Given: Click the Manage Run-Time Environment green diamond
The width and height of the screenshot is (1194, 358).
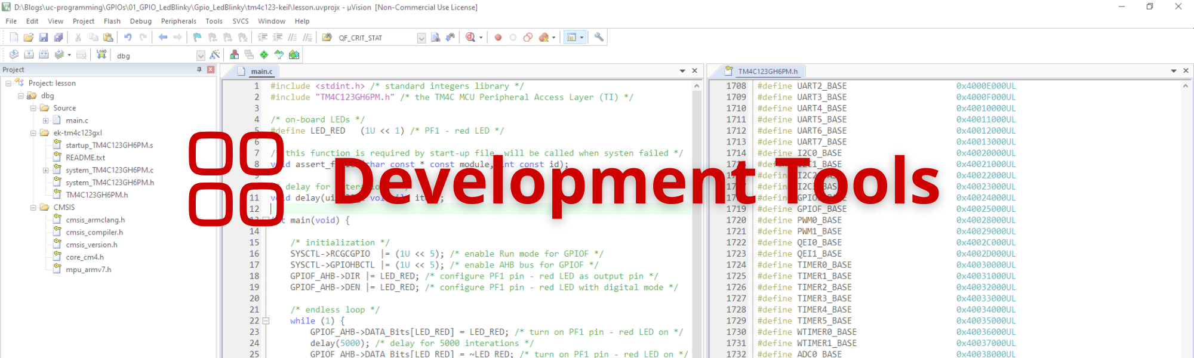Looking at the screenshot, I should click(x=264, y=55).
